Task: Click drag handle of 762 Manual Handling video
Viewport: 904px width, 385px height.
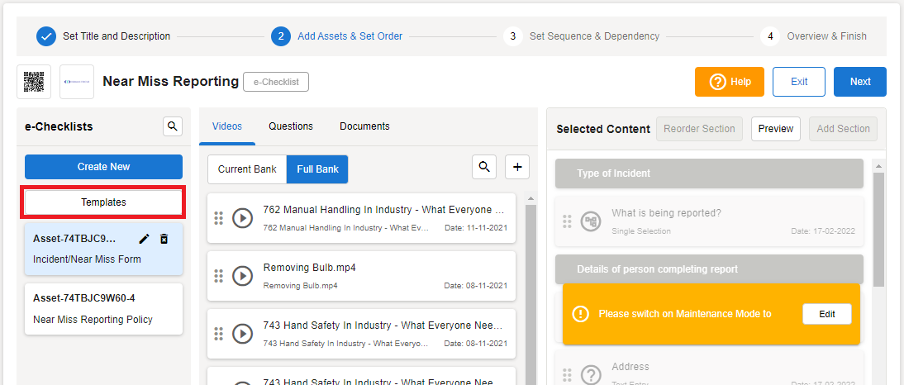Action: (219, 218)
